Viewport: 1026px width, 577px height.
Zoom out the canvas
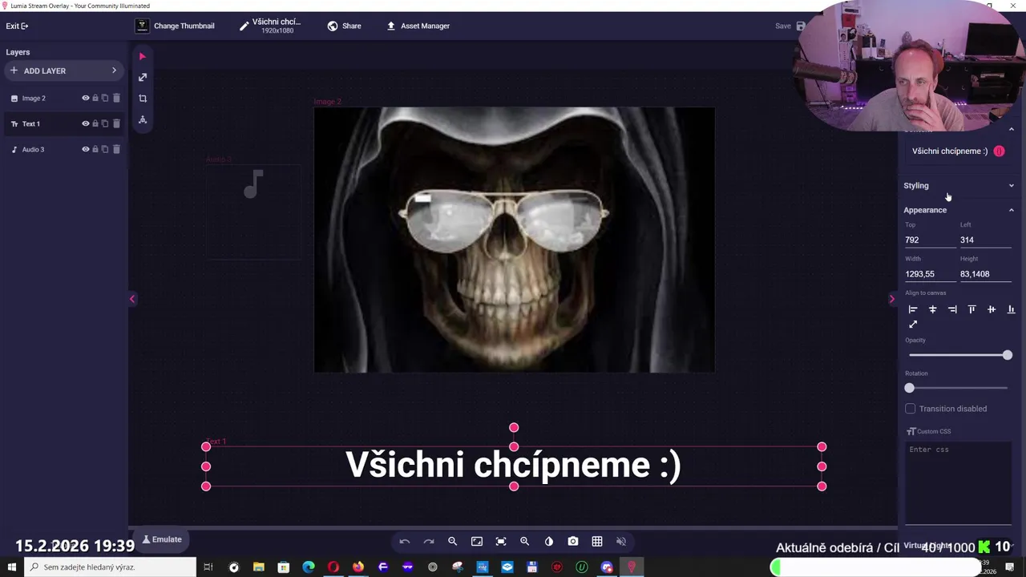(x=453, y=542)
